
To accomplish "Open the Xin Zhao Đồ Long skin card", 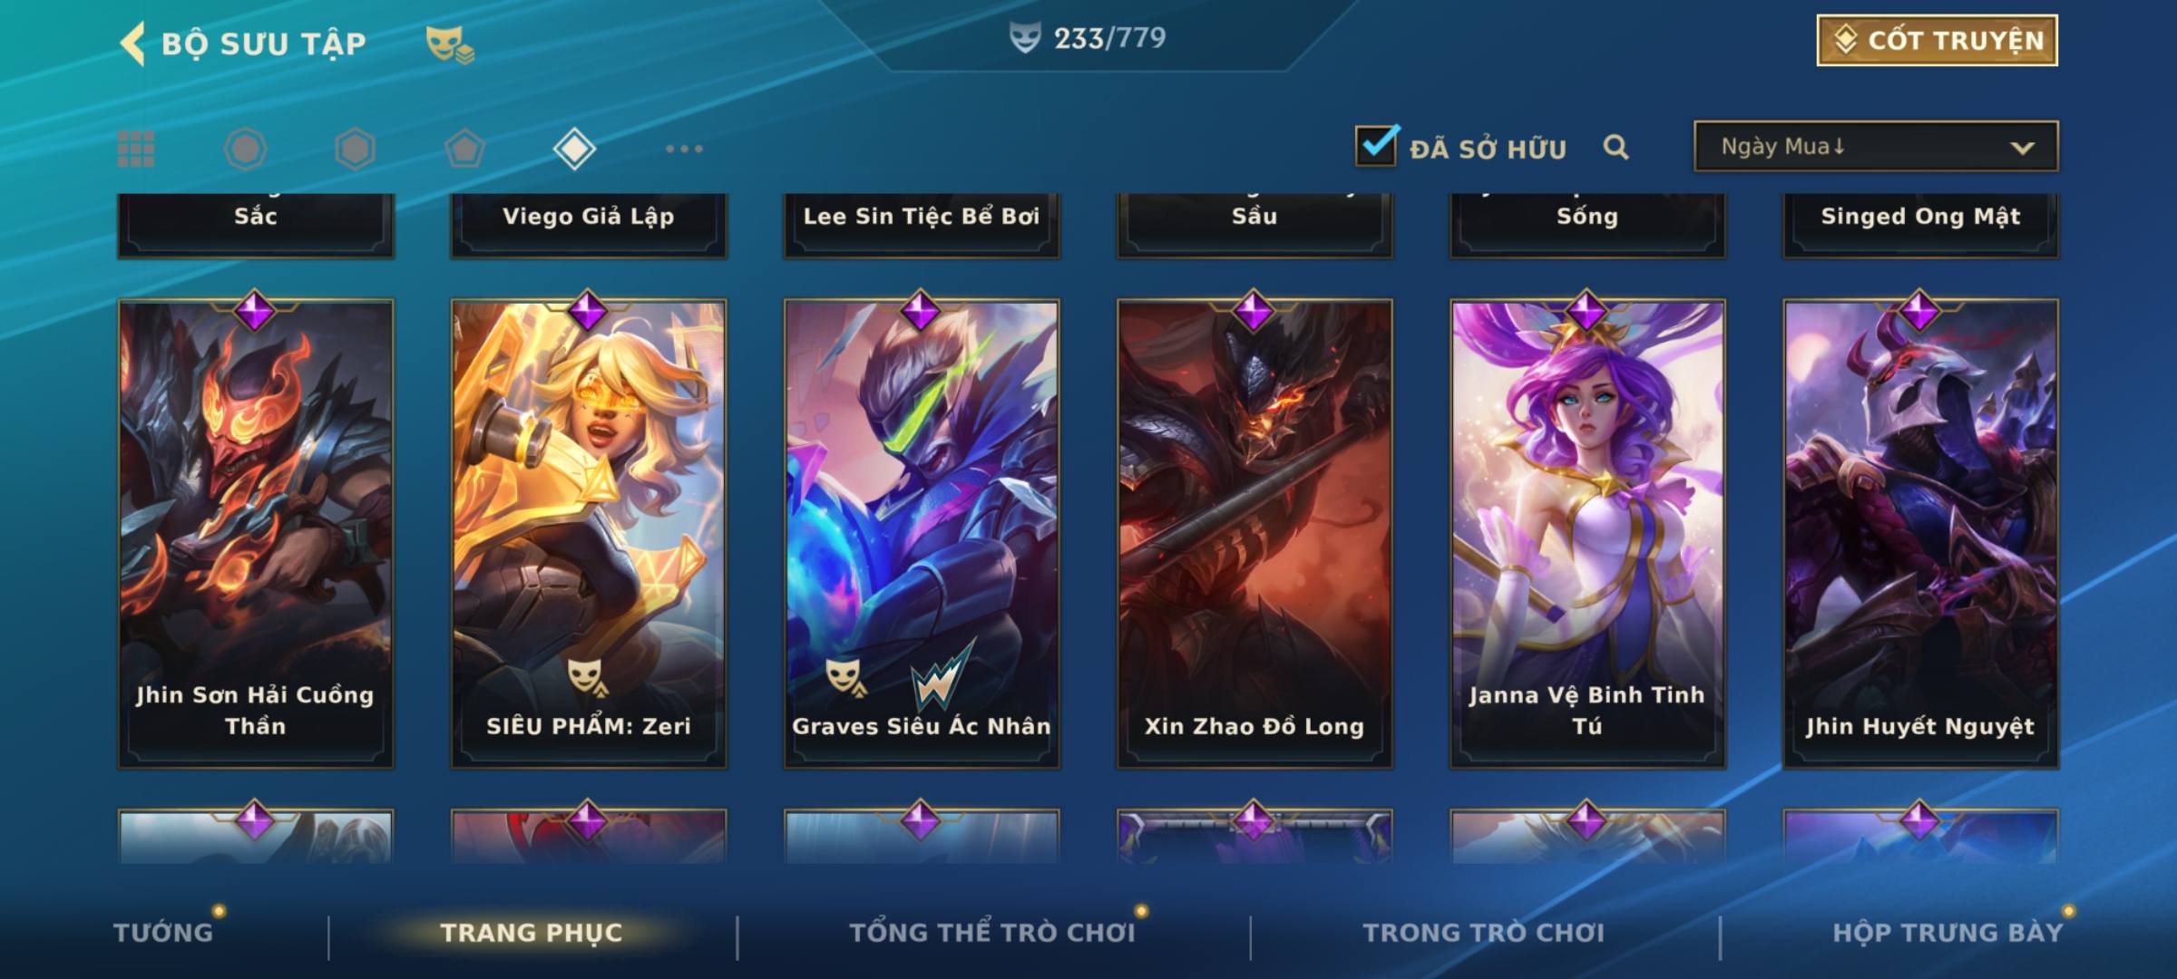I will (1254, 534).
